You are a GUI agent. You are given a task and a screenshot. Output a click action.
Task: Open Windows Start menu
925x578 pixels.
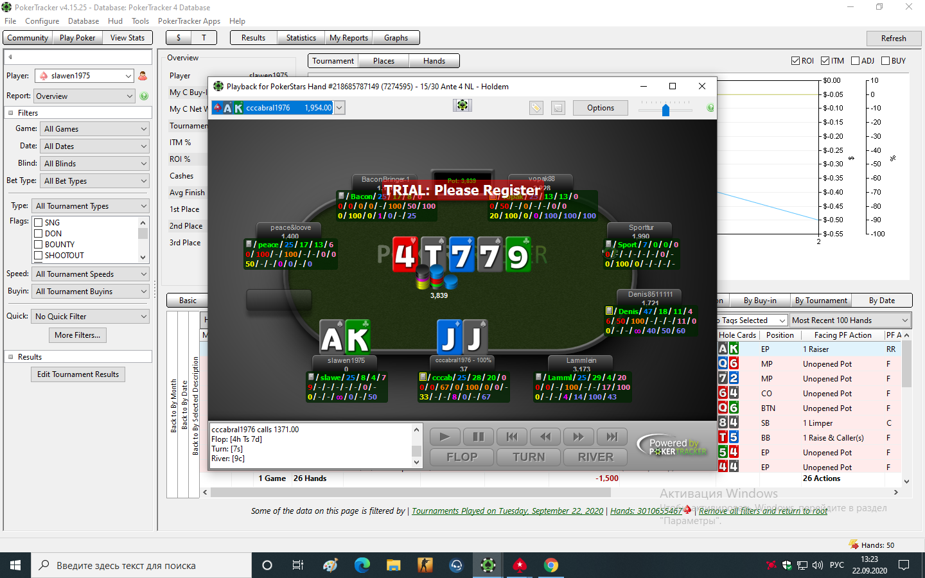(x=15, y=565)
